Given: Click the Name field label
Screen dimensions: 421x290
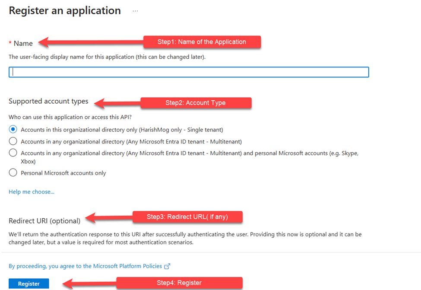Looking at the screenshot, I should coord(23,43).
